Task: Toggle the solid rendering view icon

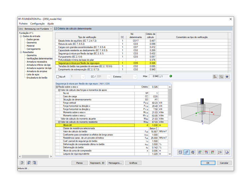Action: pyautogui.click(x=186, y=152)
